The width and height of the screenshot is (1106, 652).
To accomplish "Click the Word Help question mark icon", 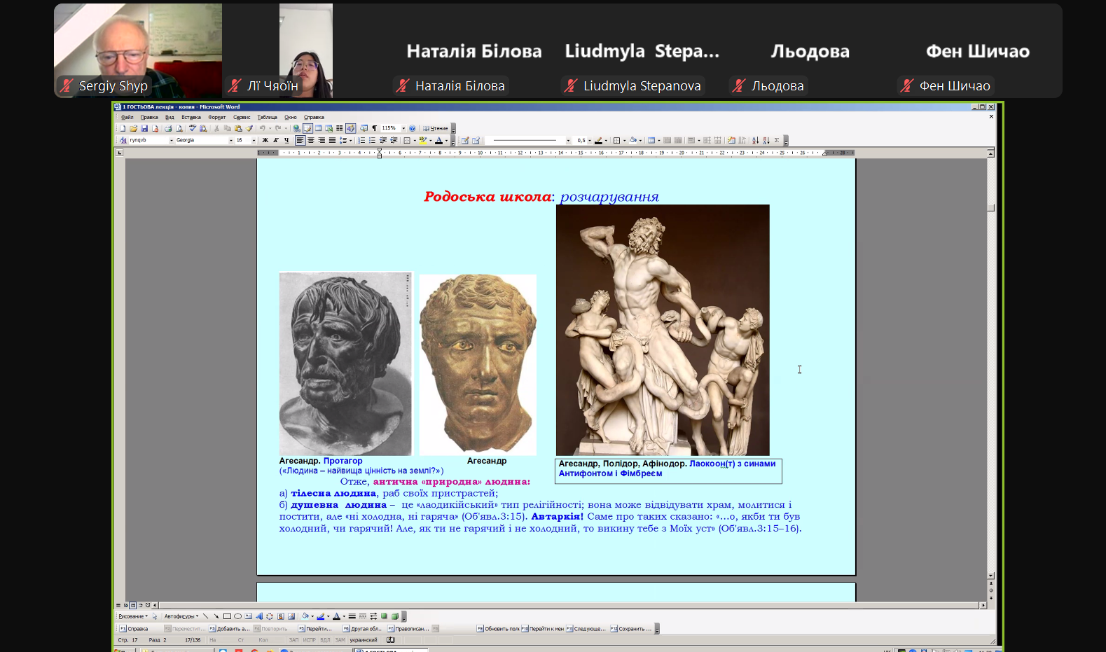I will 412,128.
